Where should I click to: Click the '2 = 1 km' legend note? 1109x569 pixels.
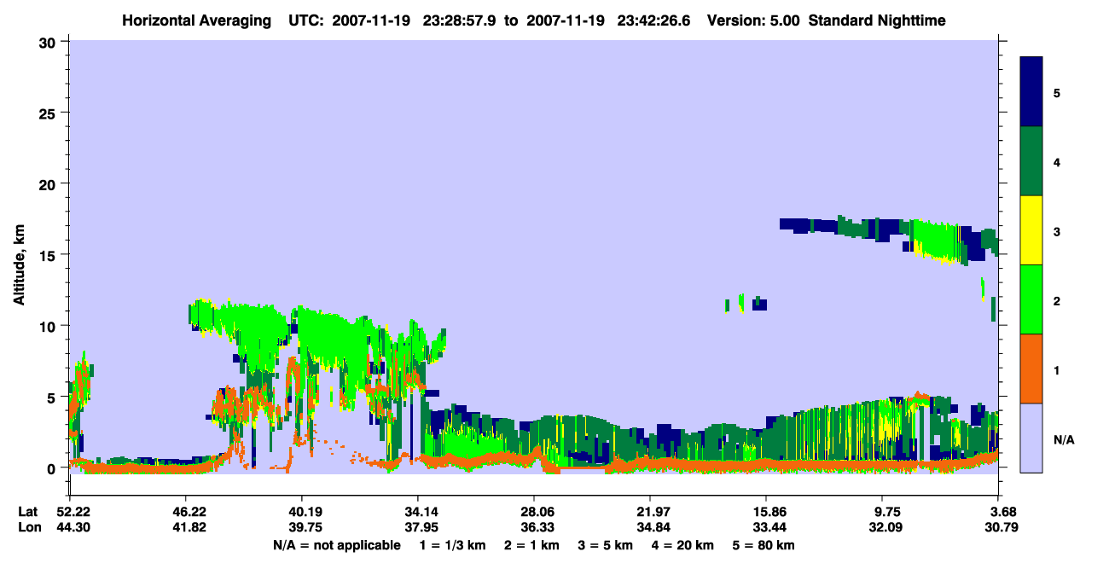(531, 545)
